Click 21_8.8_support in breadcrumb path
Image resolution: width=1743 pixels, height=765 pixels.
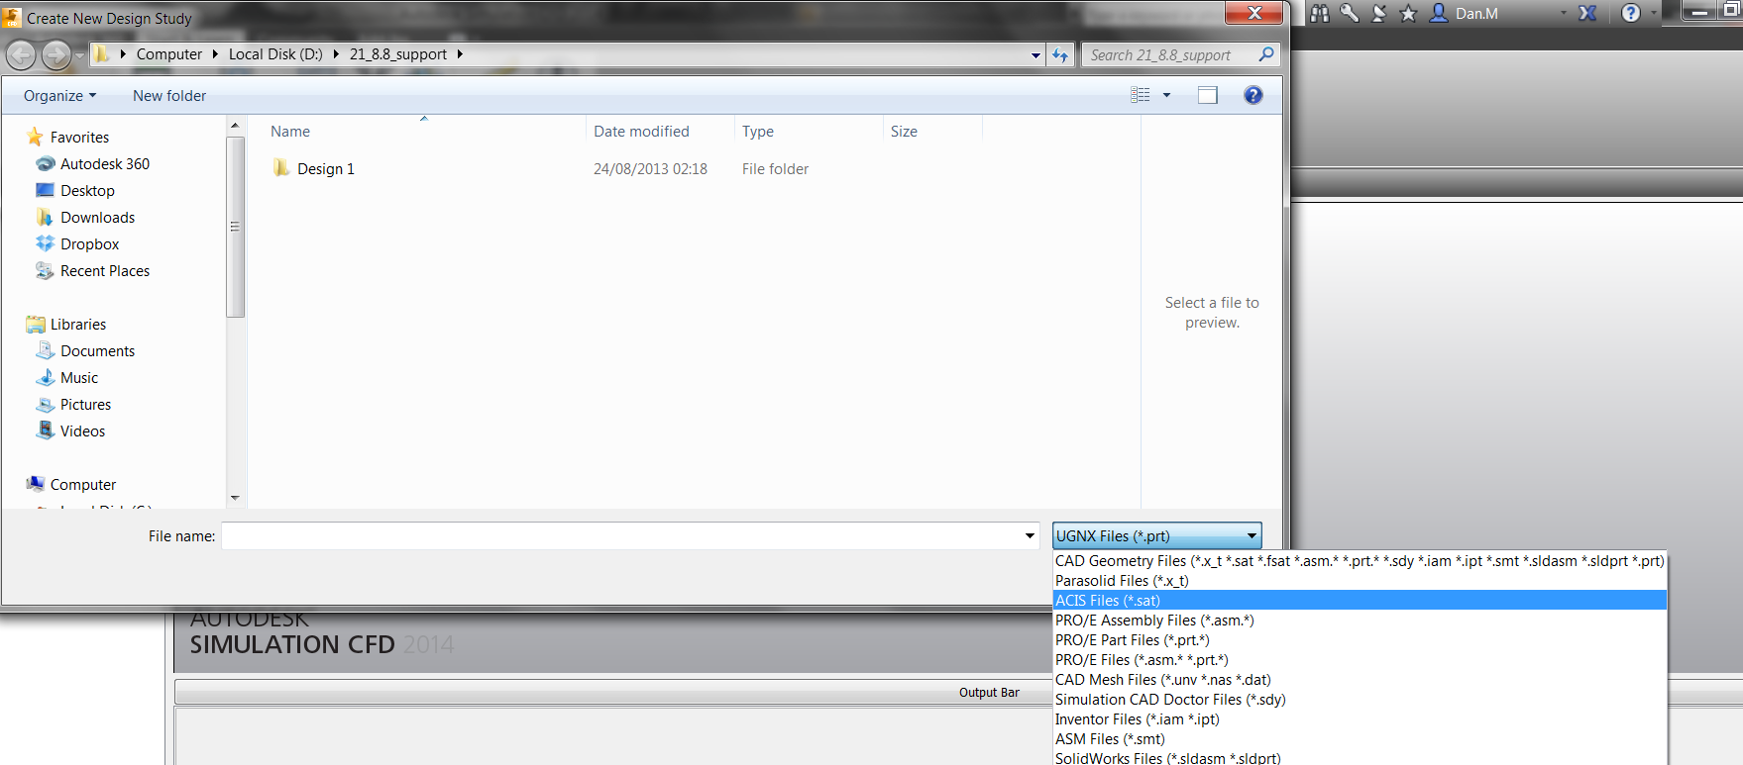pos(398,54)
